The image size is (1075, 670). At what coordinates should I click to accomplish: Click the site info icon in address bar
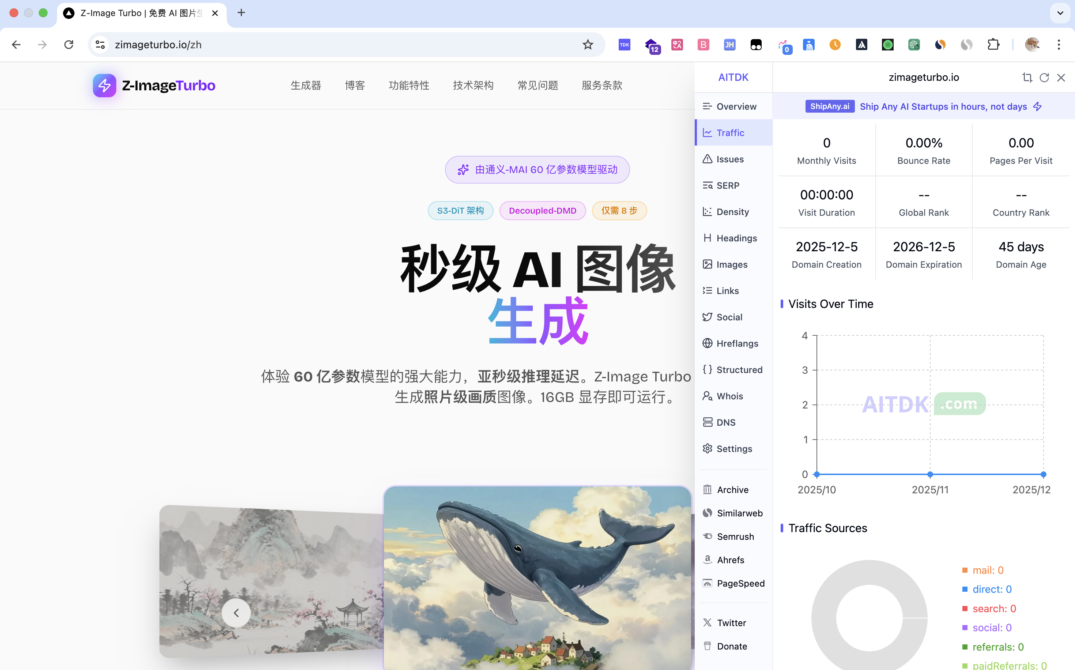click(x=100, y=45)
